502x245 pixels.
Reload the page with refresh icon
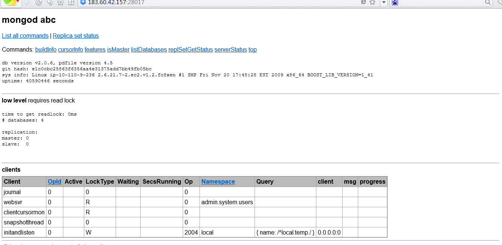(x=39, y=3)
